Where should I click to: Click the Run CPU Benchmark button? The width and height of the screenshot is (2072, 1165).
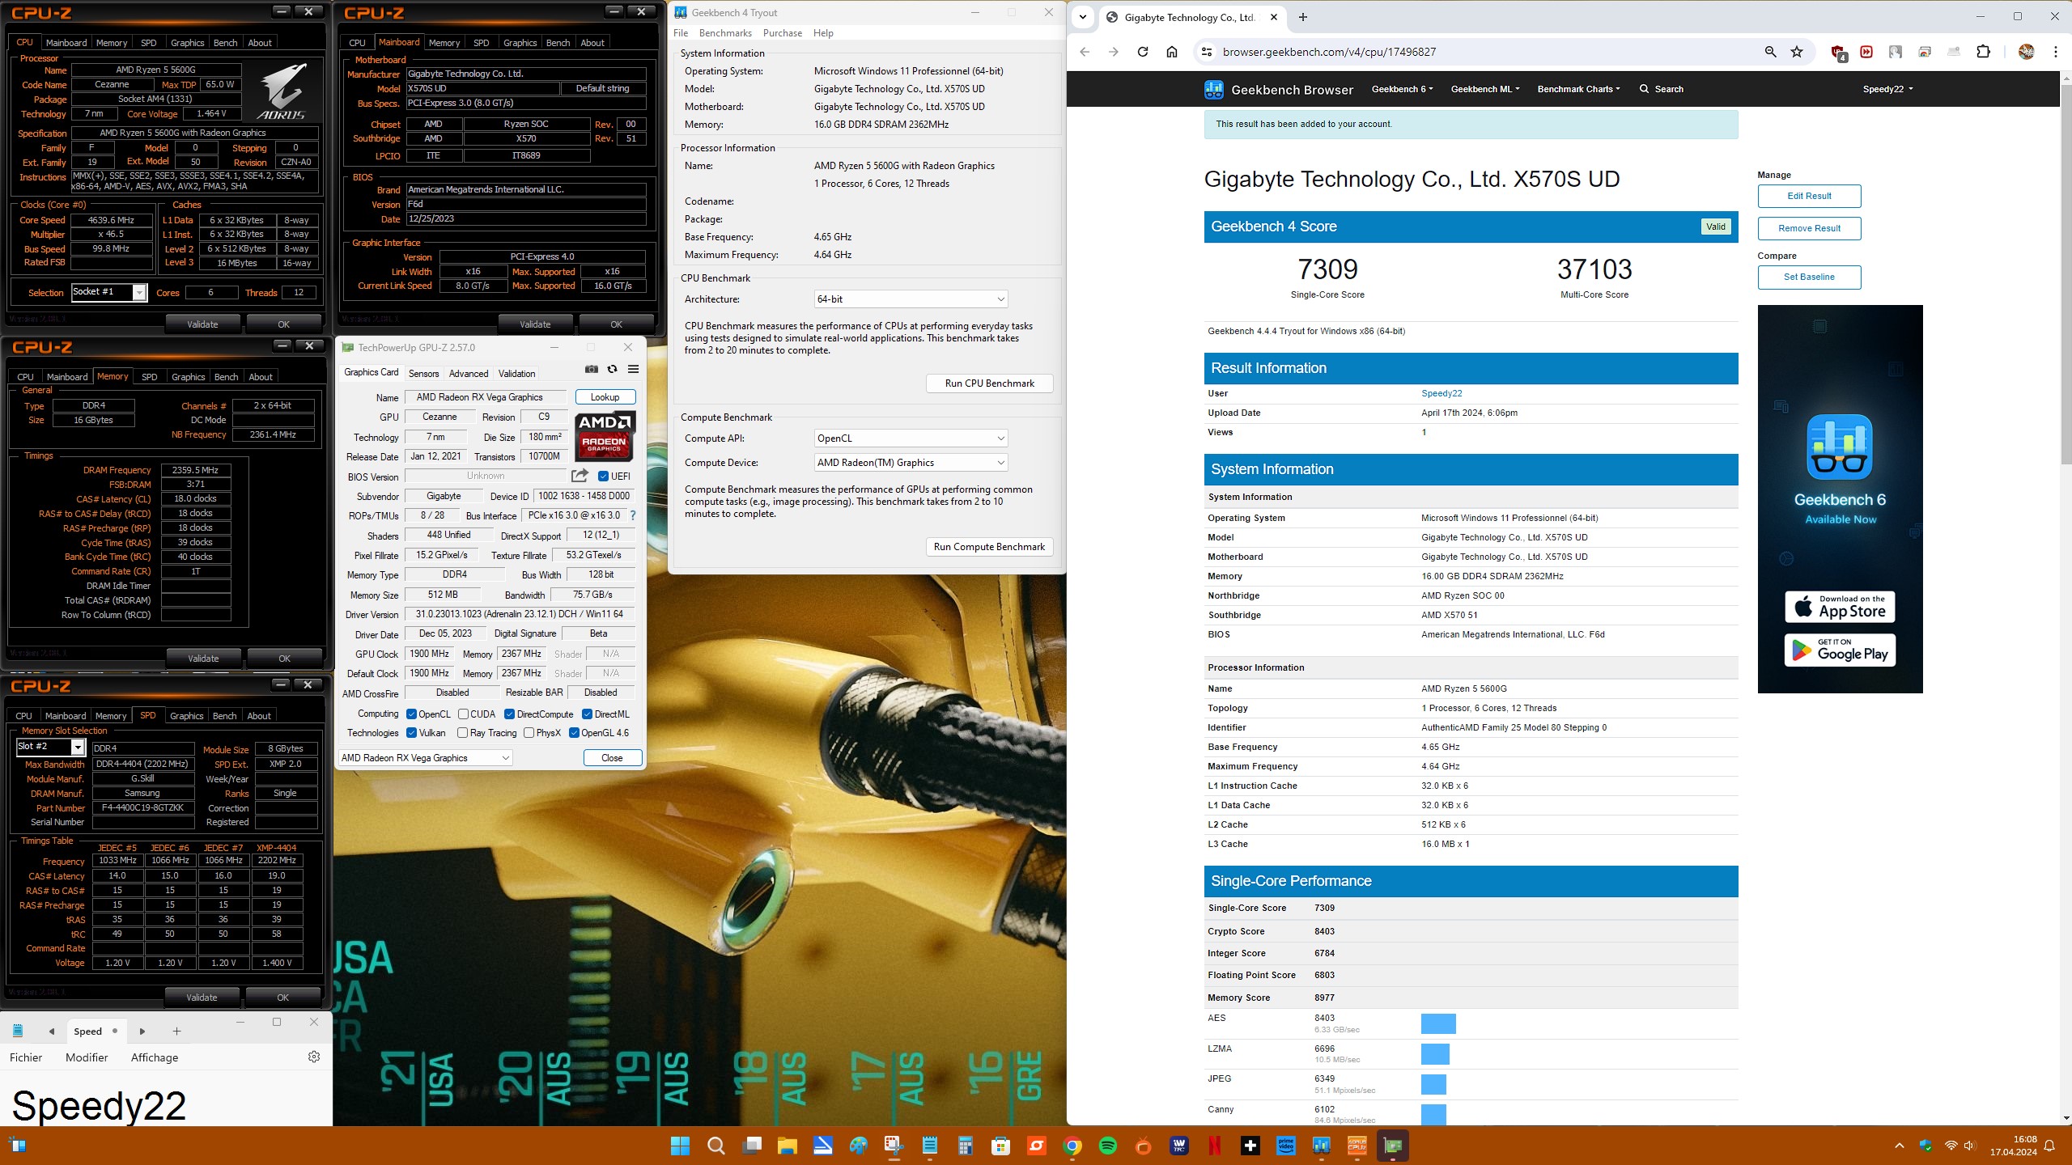click(989, 383)
